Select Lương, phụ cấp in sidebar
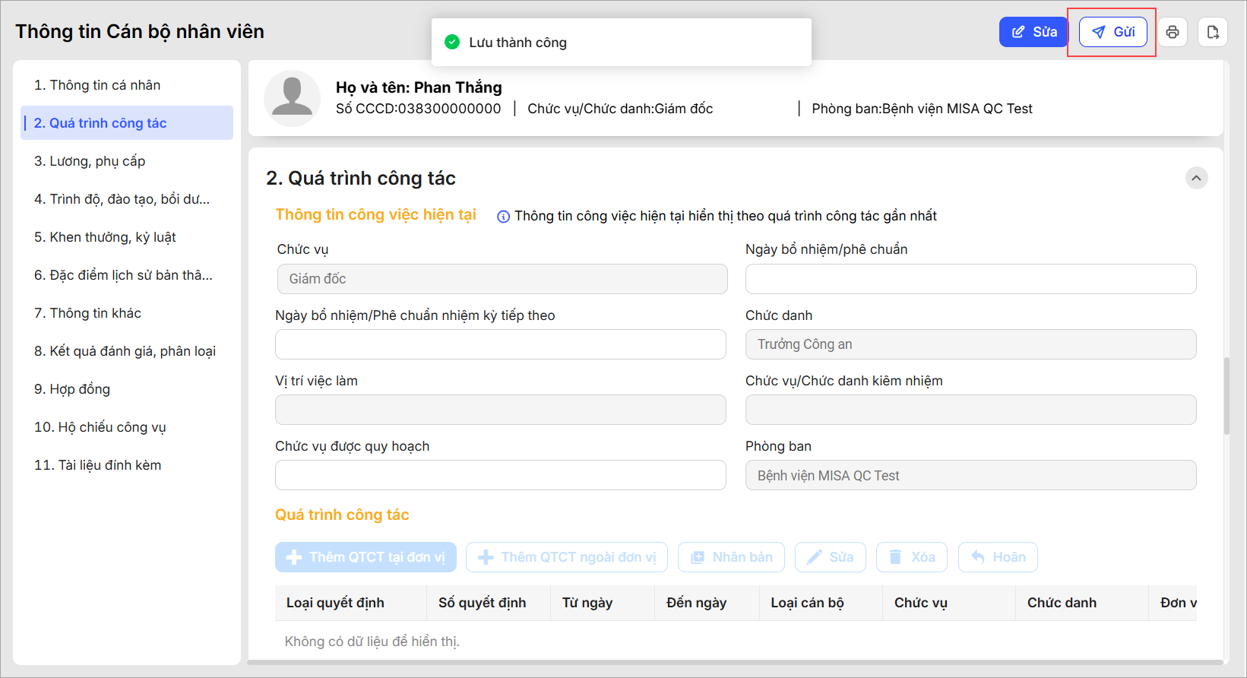The image size is (1247, 678). tap(90, 161)
